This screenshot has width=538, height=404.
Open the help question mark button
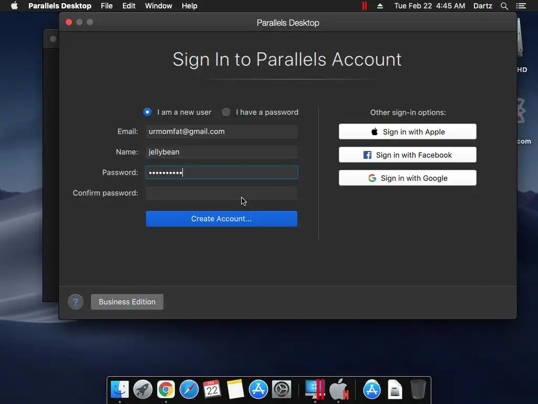coord(76,302)
